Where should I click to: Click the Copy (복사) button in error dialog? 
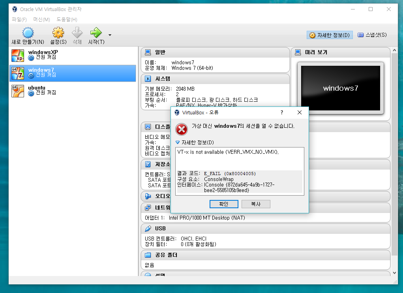click(x=256, y=204)
